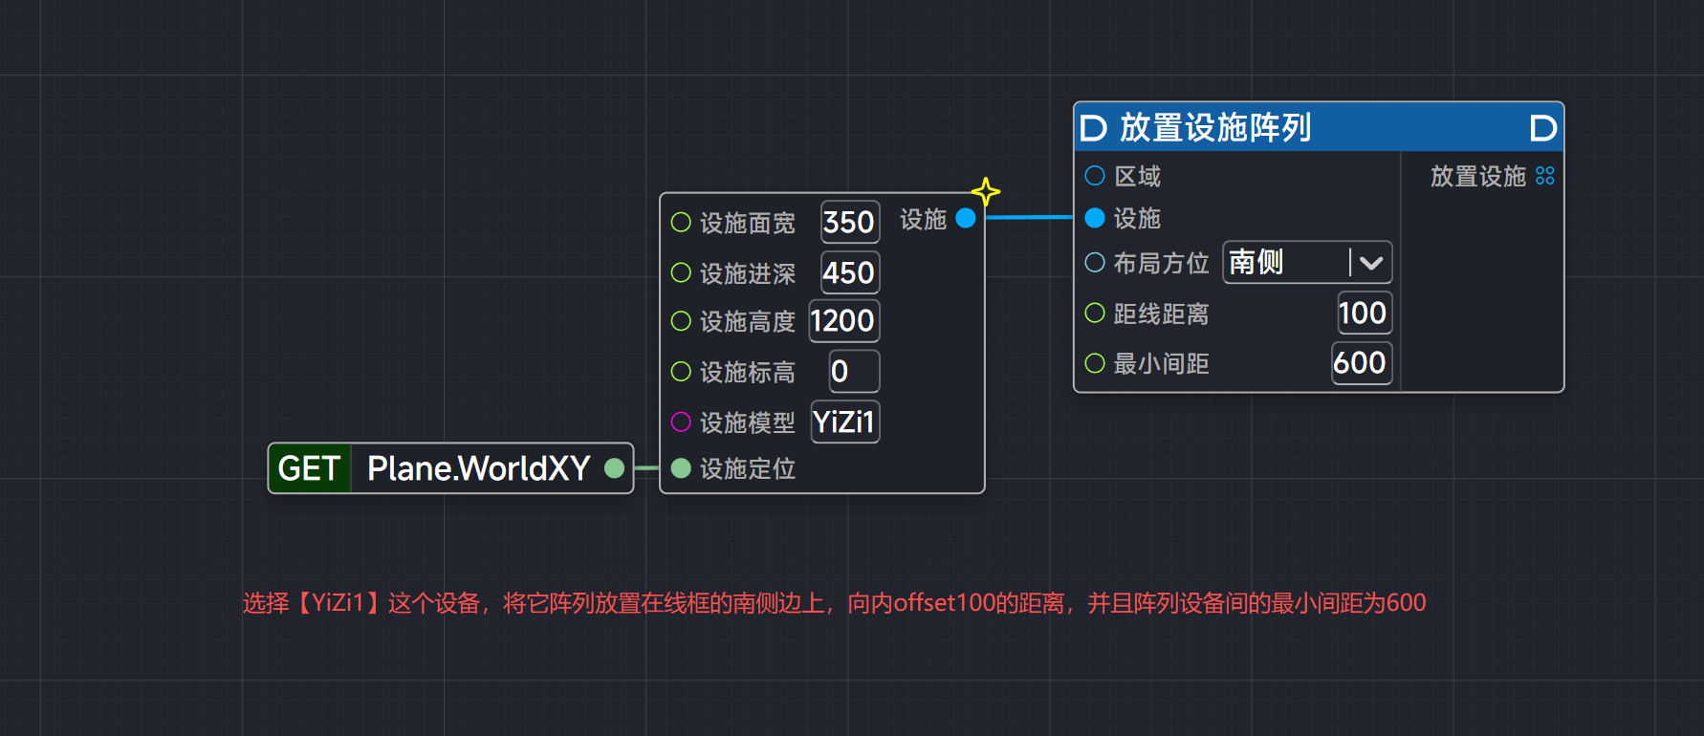This screenshot has height=736, width=1704.
Task: Click the yellow star marker on facility node
Action: click(x=986, y=192)
